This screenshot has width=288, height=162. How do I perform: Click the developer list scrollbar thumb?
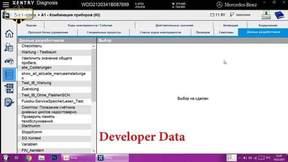pyautogui.click(x=94, y=75)
